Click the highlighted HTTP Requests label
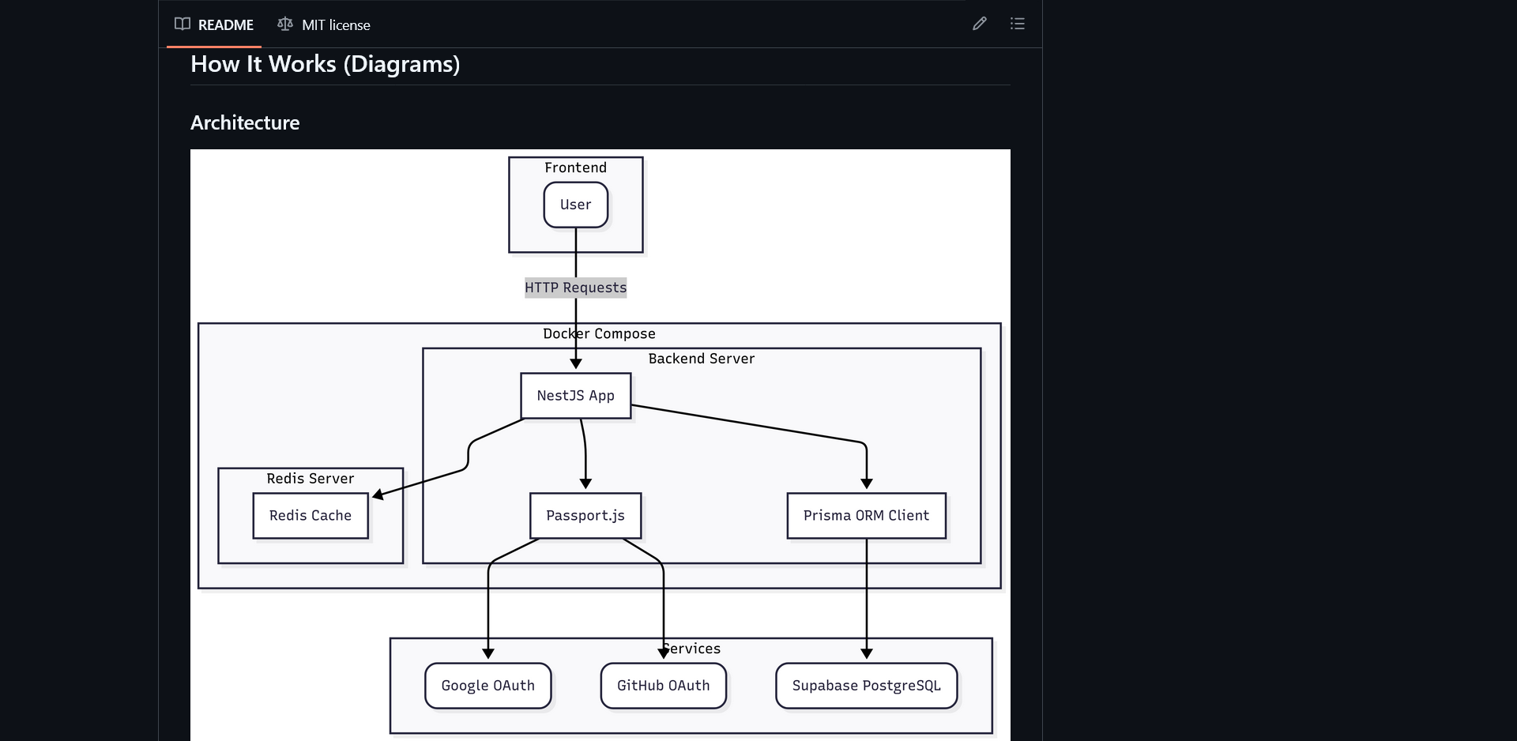Screen dimensions: 1517x741 pyautogui.click(x=575, y=287)
